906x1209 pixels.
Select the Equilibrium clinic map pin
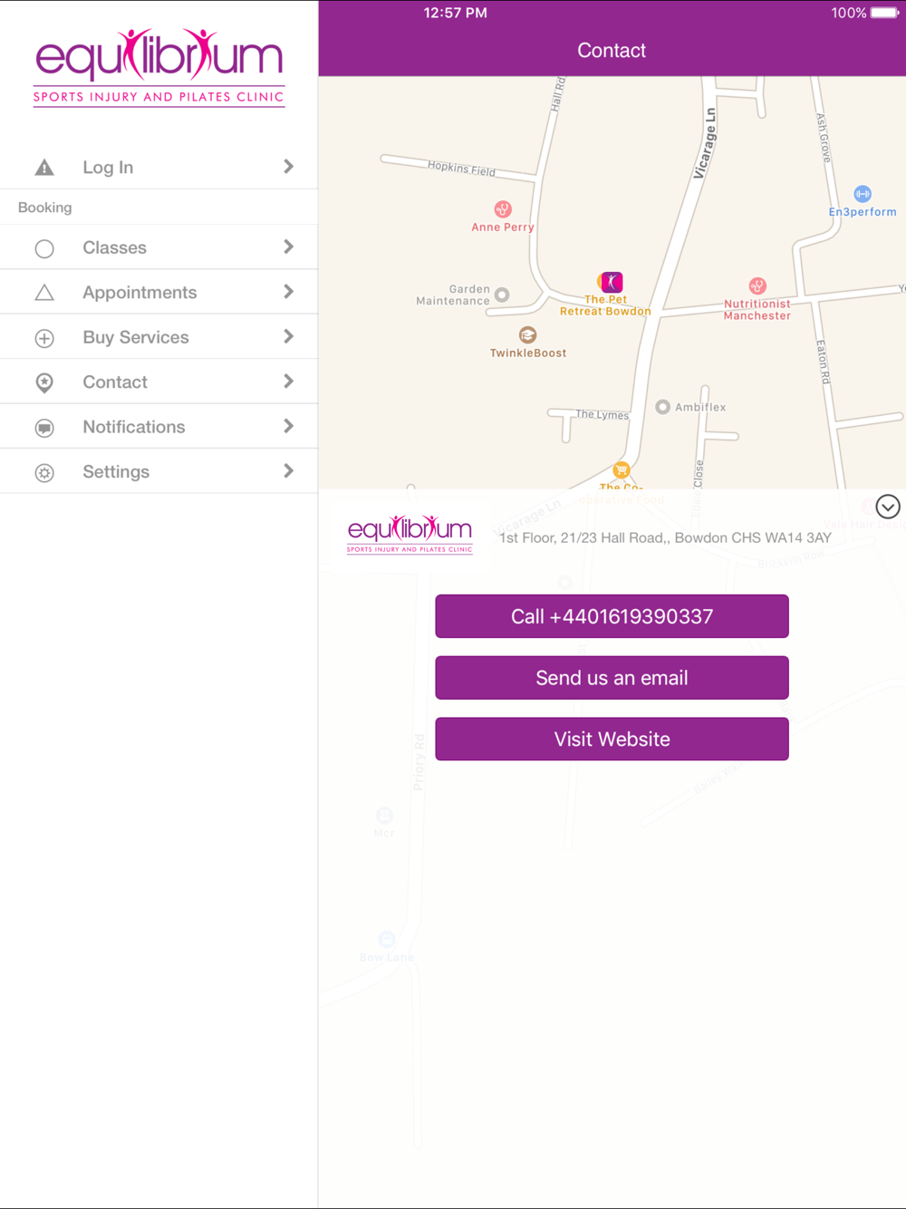611,282
